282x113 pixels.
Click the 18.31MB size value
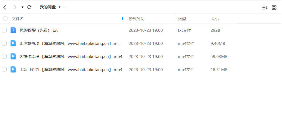coord(219,70)
